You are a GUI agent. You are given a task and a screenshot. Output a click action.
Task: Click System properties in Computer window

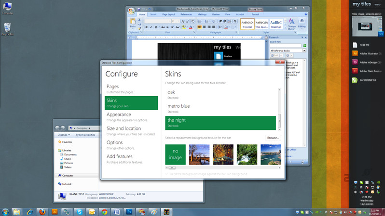pos(85,135)
